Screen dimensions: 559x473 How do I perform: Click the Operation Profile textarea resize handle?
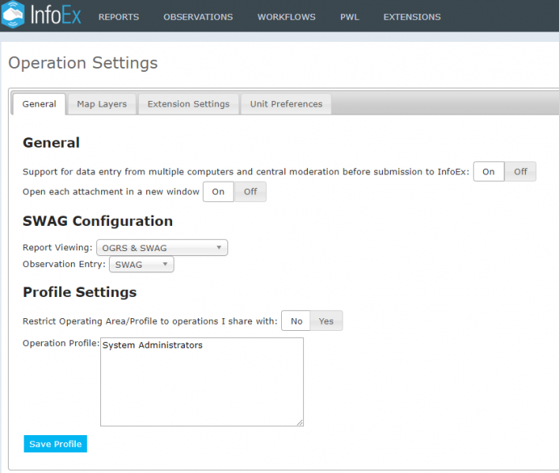tap(300, 422)
